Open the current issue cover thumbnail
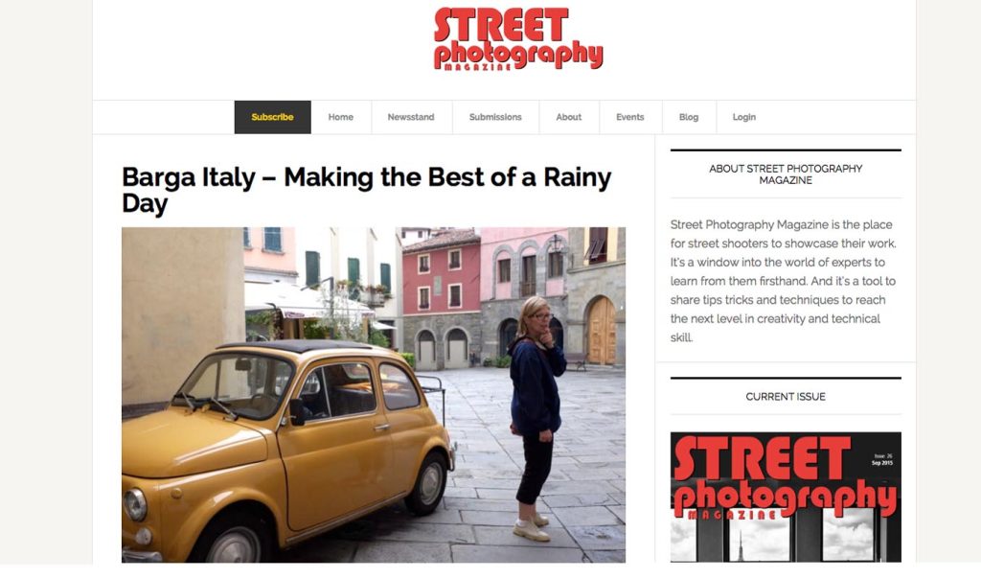Viewport: 981px width, 579px height. [x=786, y=497]
